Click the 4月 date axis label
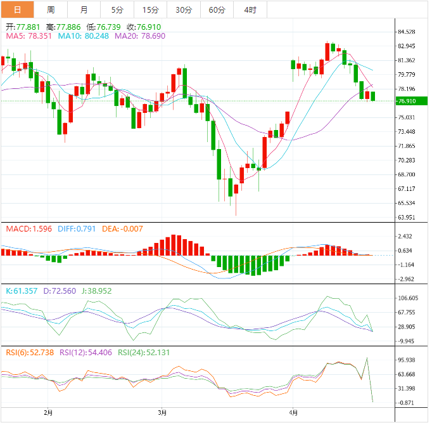The width and height of the screenshot is (432, 425). pyautogui.click(x=292, y=413)
